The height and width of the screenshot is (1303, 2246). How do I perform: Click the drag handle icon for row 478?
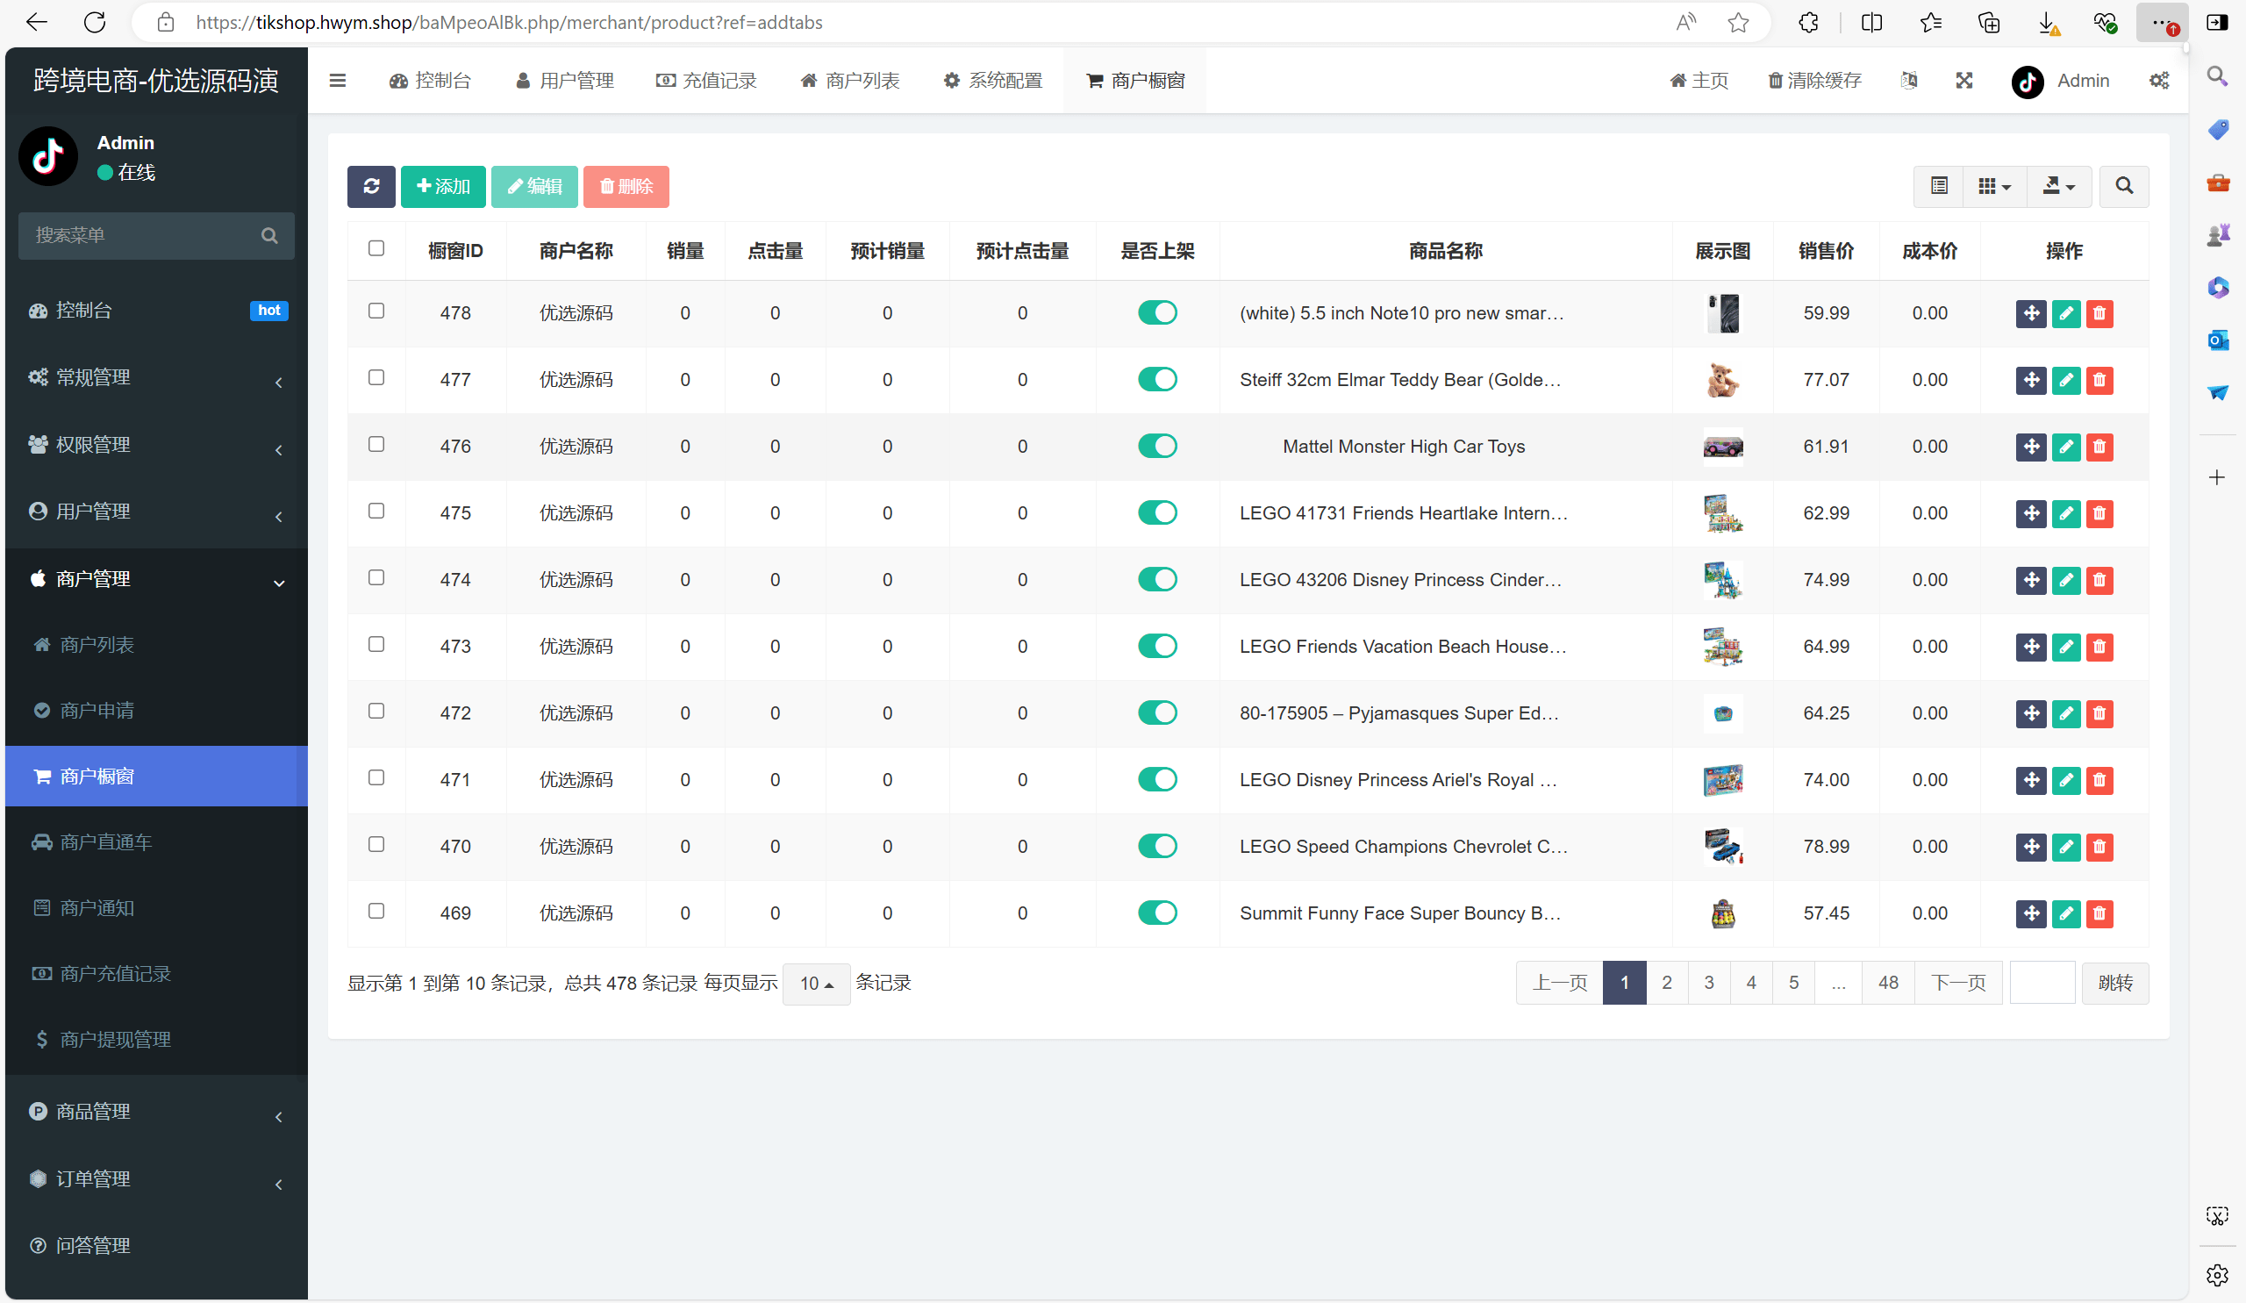coord(2030,313)
